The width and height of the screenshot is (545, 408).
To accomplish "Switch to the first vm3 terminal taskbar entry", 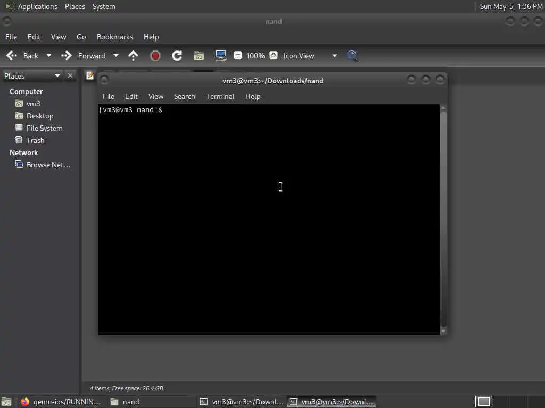I will tap(242, 402).
